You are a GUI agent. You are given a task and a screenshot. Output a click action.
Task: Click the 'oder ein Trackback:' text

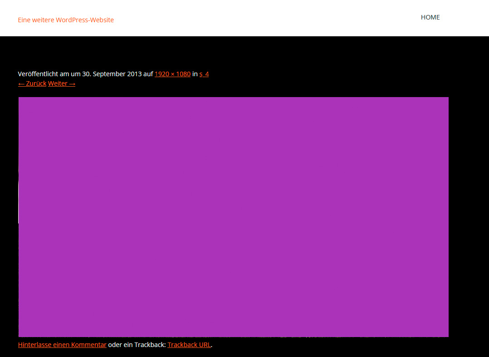tap(137, 345)
